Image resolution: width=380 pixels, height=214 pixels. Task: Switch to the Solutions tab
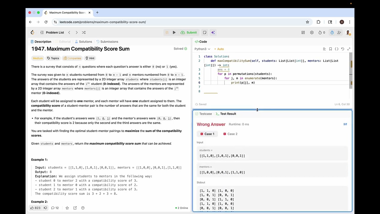pyautogui.click(x=83, y=42)
